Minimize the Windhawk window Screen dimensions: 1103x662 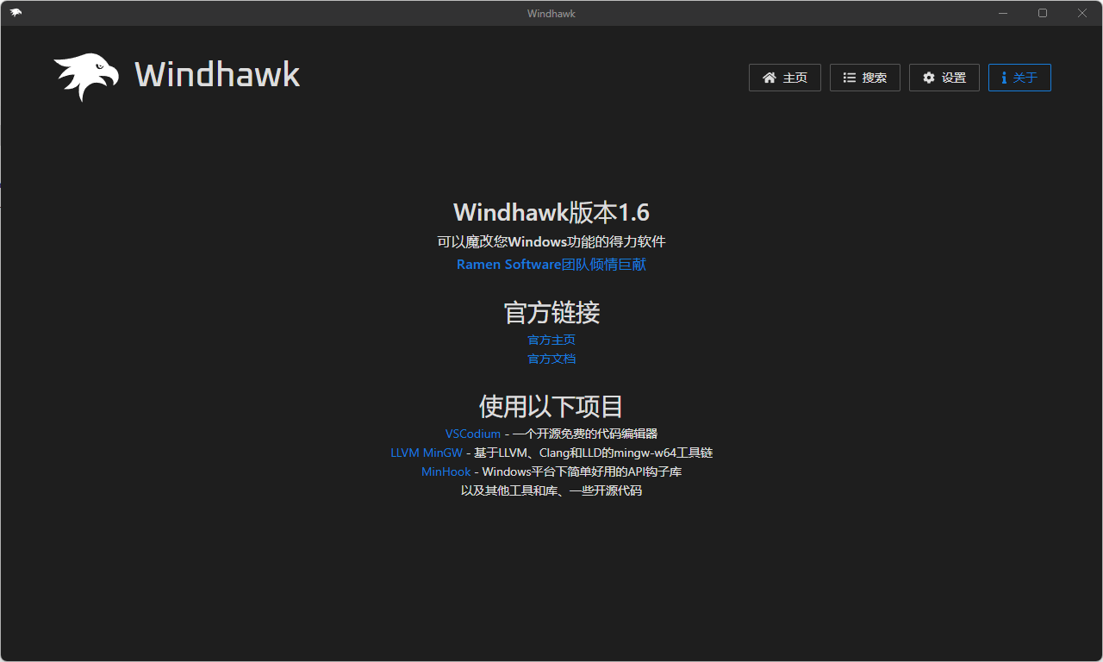coord(1003,13)
